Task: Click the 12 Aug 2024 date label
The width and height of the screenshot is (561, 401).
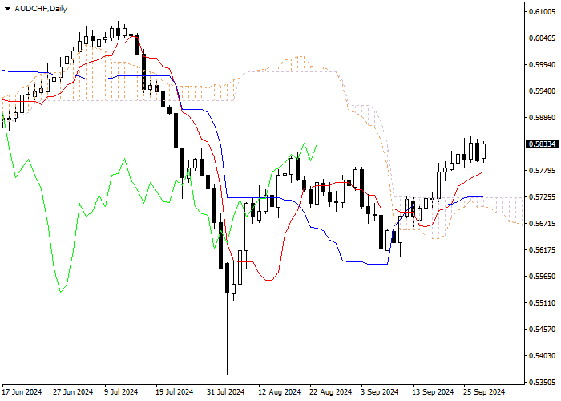Action: pyautogui.click(x=280, y=392)
